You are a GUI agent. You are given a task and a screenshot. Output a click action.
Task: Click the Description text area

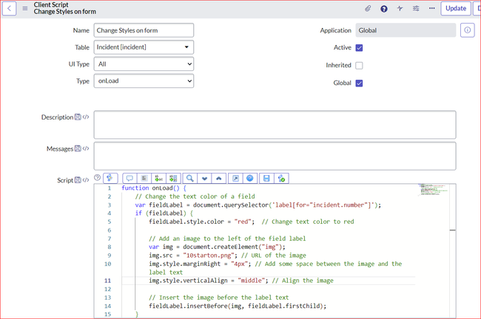point(275,125)
